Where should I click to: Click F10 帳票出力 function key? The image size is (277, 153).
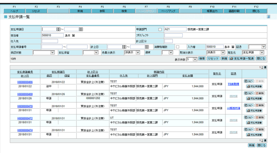[x=212, y=11]
